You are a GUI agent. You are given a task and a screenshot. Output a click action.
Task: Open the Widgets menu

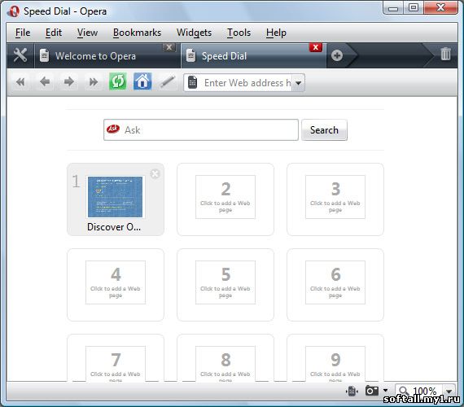click(194, 33)
